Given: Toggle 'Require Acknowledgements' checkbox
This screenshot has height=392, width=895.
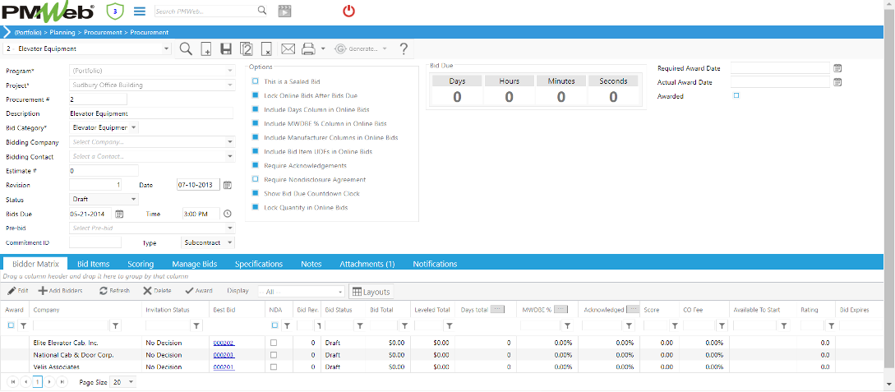Looking at the screenshot, I should [255, 165].
